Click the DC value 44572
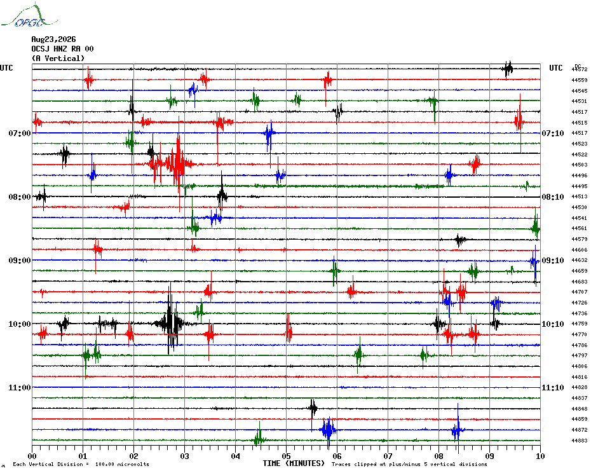 click(x=580, y=69)
